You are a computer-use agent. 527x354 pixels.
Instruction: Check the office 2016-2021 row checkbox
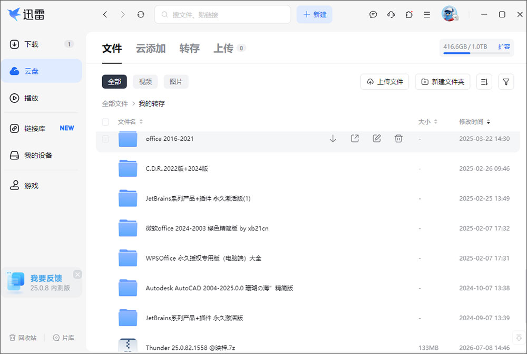(105, 139)
